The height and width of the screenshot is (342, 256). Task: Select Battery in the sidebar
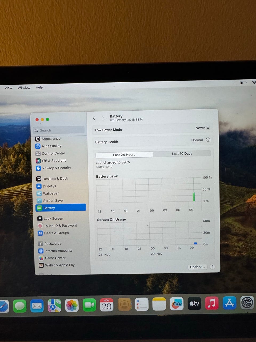tap(61, 208)
